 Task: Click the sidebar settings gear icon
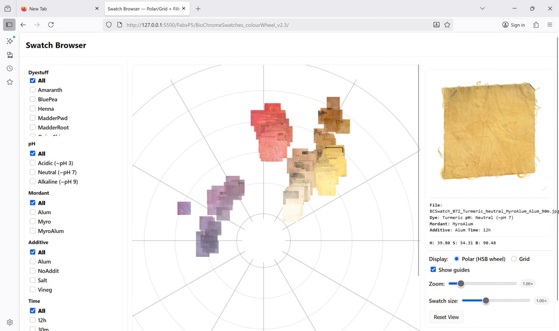9,322
